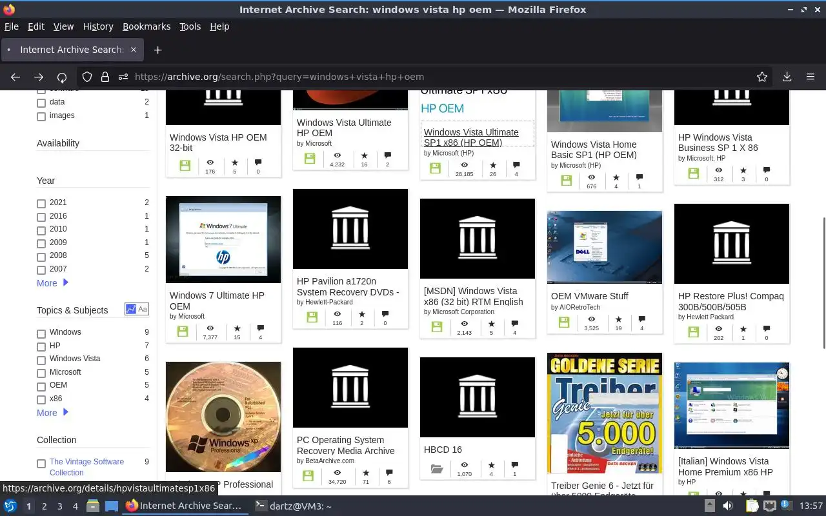Image resolution: width=826 pixels, height=516 pixels.
Task: Check the Windows topic filter
Action: 41,333
